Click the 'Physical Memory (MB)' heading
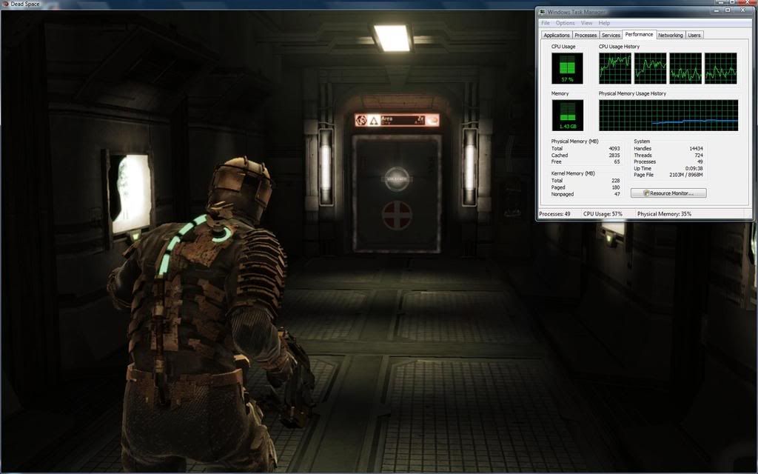 pos(574,141)
